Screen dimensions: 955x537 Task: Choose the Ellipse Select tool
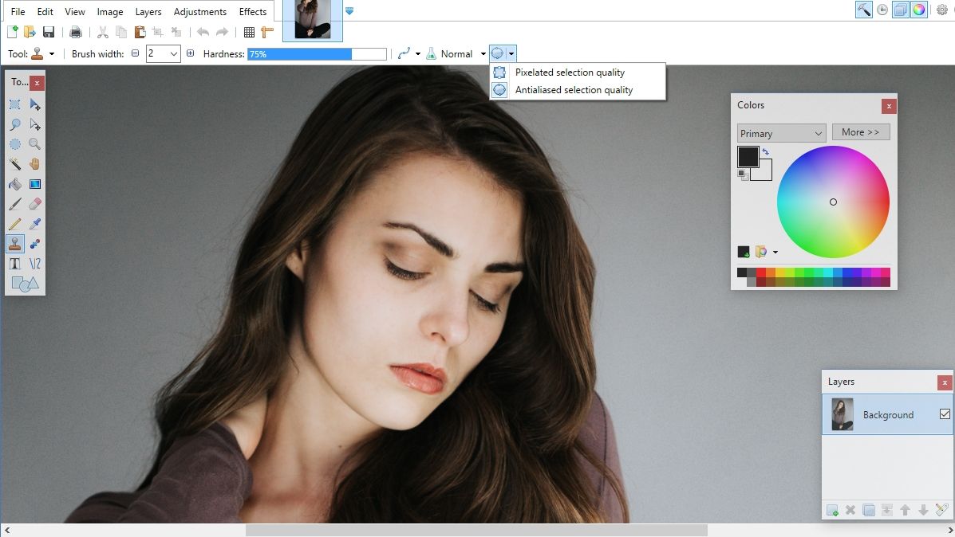point(16,144)
